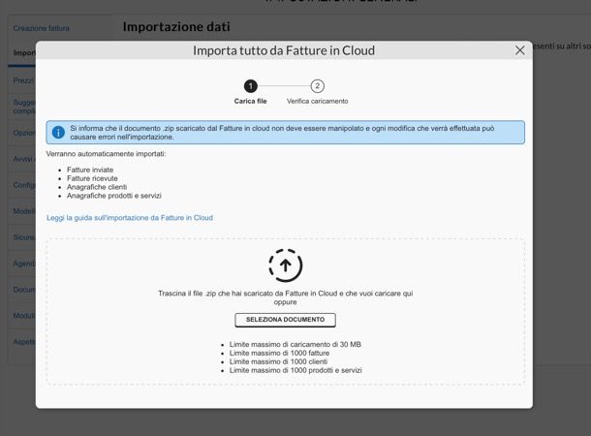This screenshot has width=591, height=436.
Task: Click 'Limite massimo di 1000 fatture' text
Action: coord(279,353)
